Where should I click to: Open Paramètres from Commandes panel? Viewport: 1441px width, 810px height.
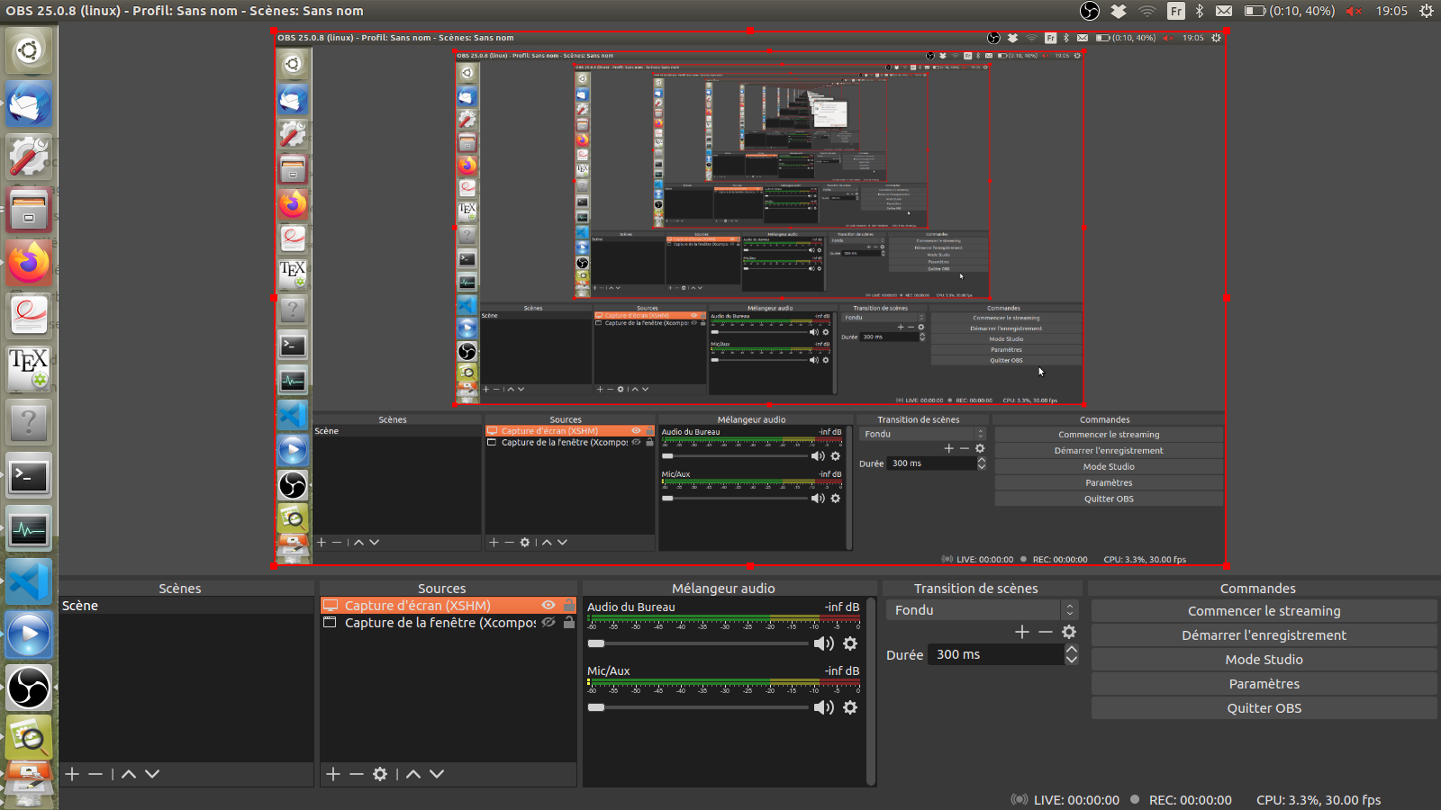tap(1264, 684)
